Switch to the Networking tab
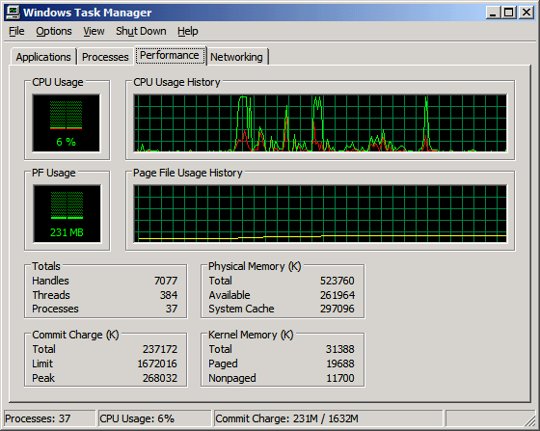 tap(236, 57)
